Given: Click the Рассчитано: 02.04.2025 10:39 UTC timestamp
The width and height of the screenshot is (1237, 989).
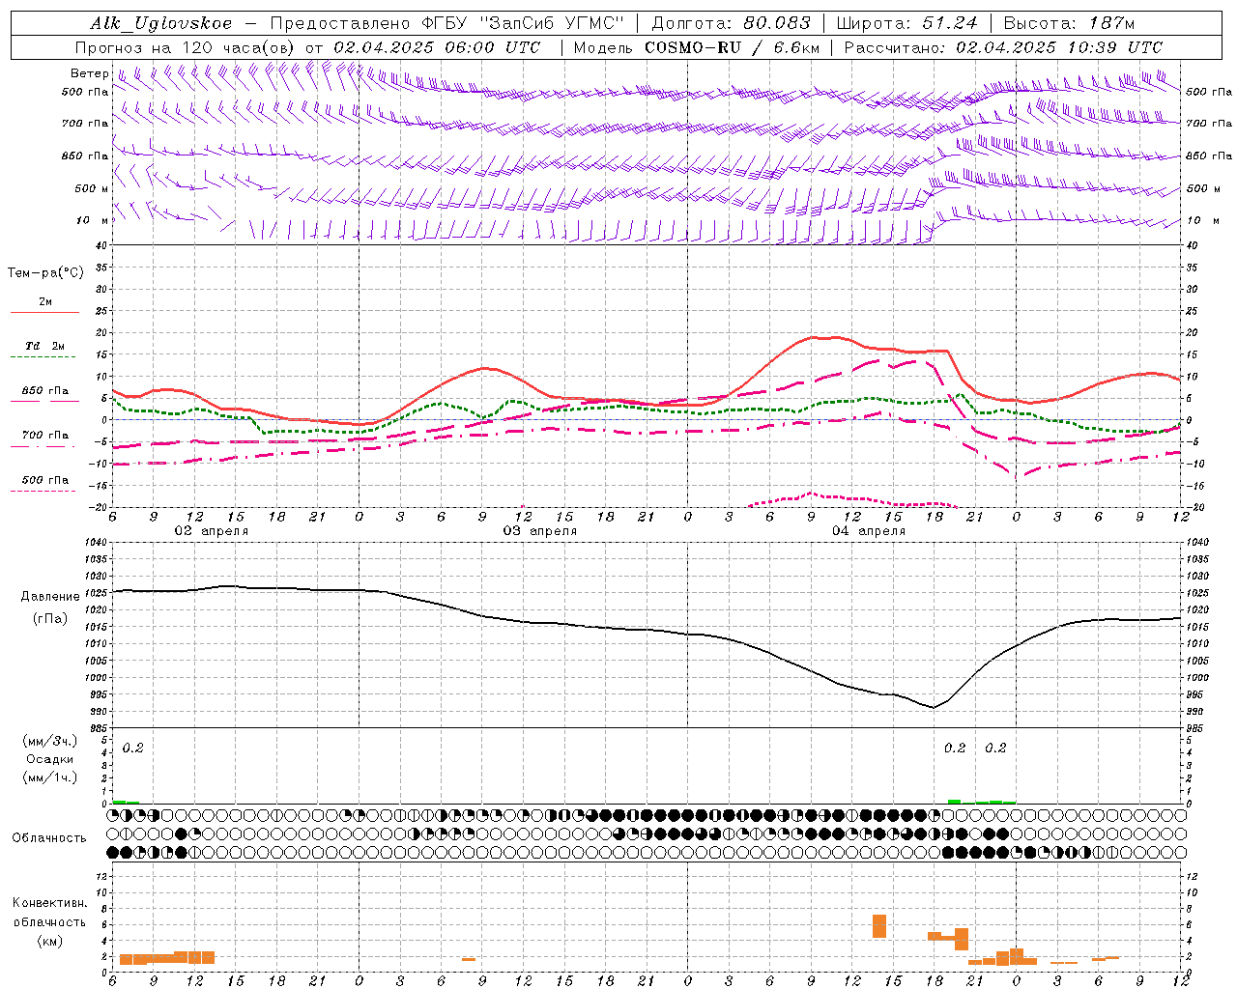Looking at the screenshot, I should pyautogui.click(x=1003, y=47).
